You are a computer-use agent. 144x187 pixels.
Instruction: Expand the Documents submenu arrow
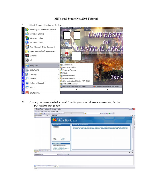click(59, 70)
